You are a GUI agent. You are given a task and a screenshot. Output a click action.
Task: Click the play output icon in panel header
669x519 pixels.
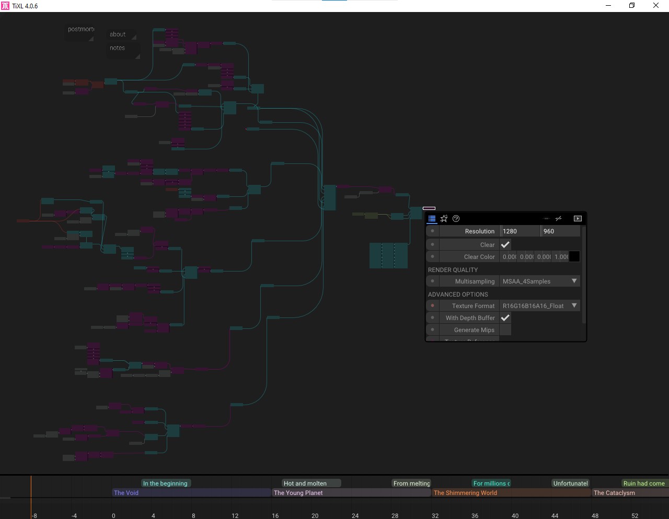point(578,219)
